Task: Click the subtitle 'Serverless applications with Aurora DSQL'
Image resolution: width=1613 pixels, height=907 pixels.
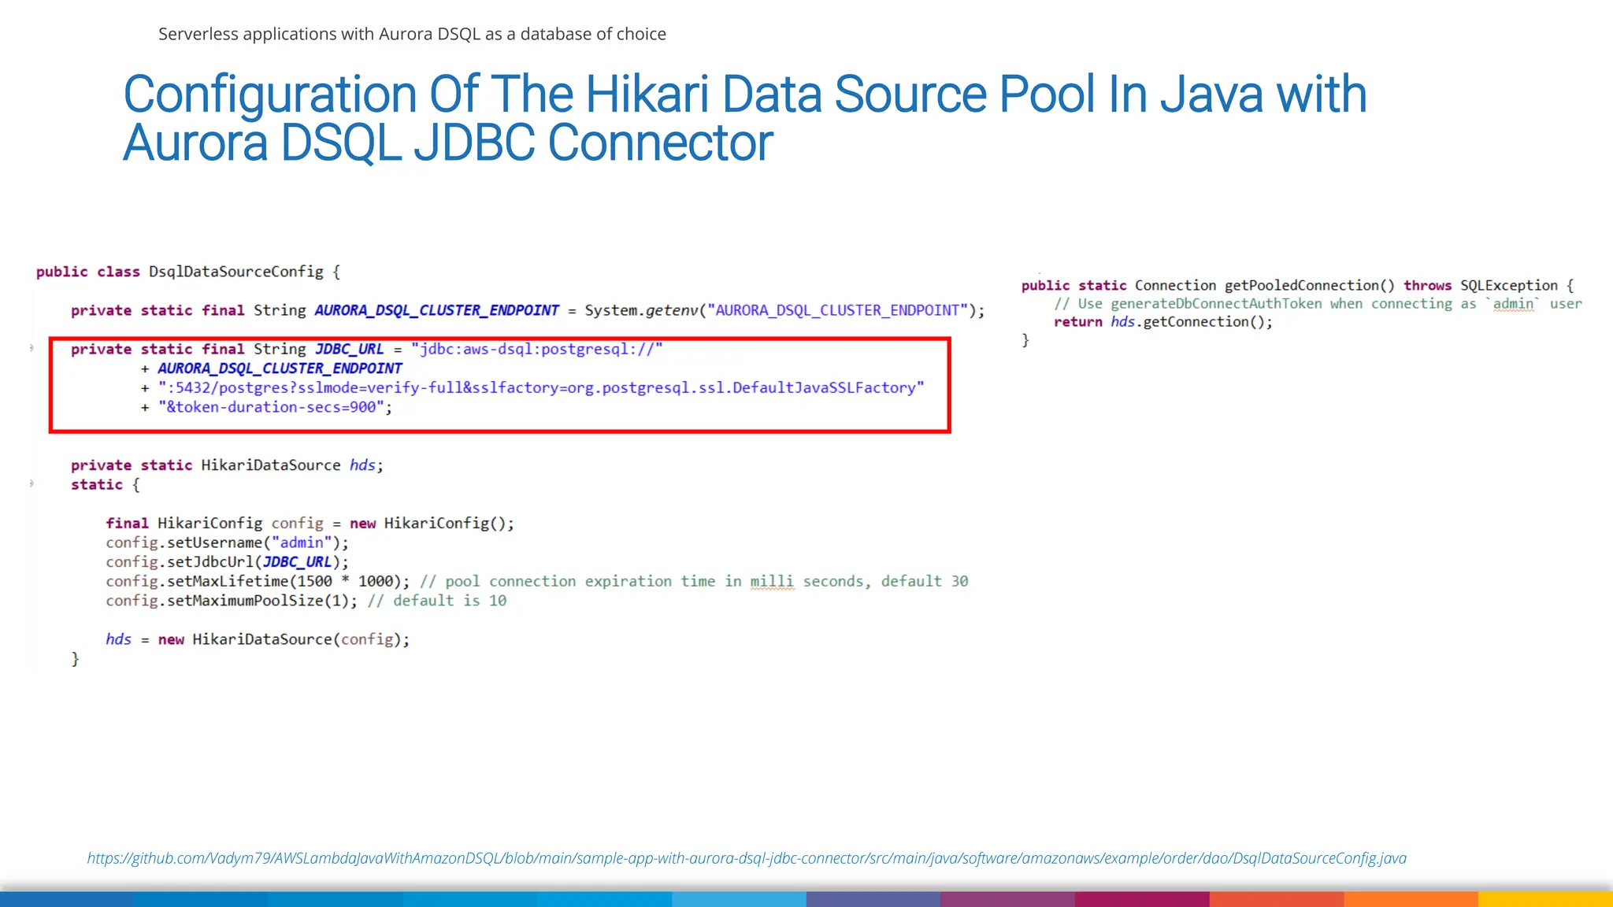Action: [412, 34]
